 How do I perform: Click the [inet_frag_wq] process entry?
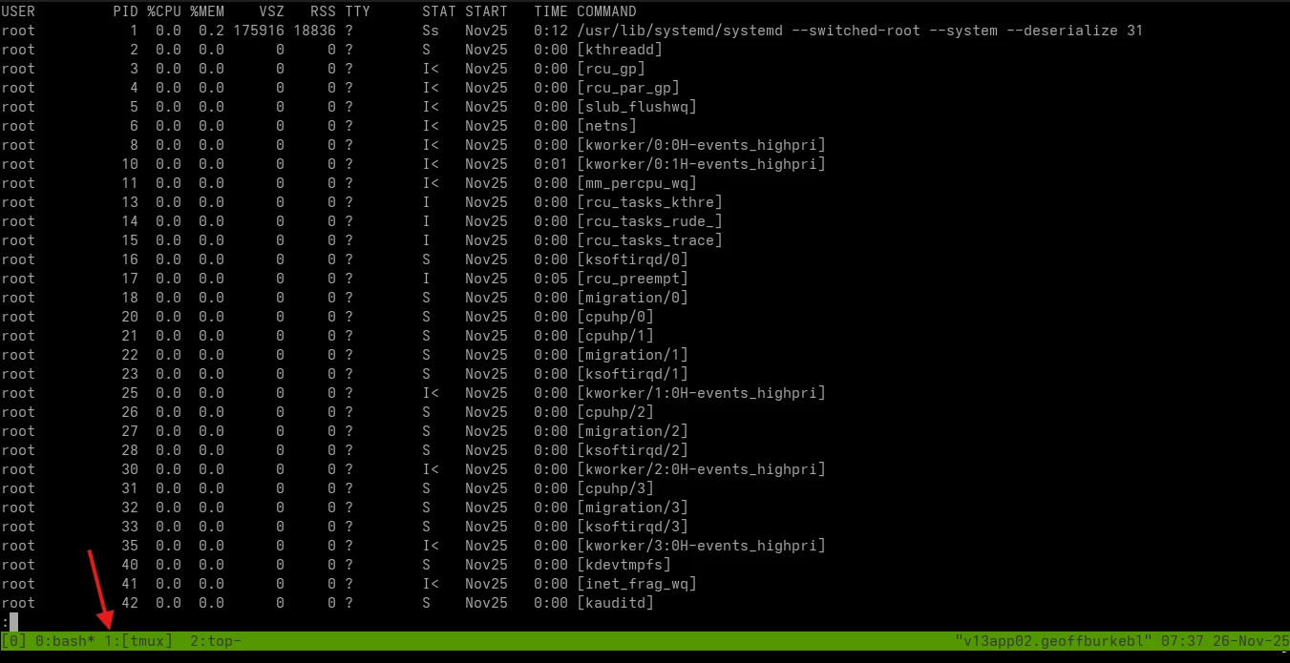point(637,584)
